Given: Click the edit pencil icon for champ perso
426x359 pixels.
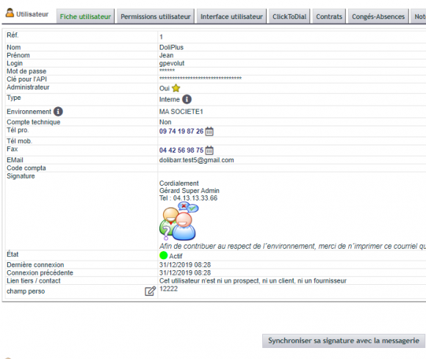Looking at the screenshot, I should click(x=151, y=291).
